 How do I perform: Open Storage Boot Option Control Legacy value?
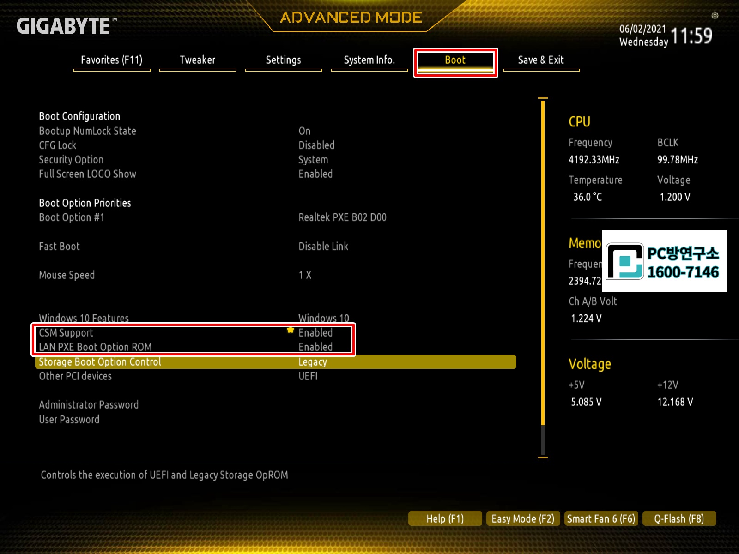[x=313, y=362]
